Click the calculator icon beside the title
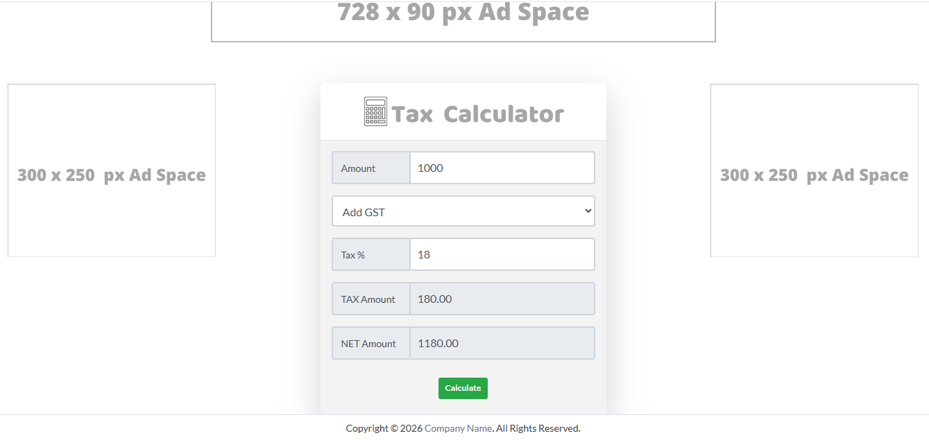This screenshot has width=929, height=440. point(375,112)
